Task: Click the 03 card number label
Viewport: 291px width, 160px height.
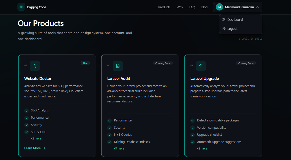Action: tap(192, 66)
